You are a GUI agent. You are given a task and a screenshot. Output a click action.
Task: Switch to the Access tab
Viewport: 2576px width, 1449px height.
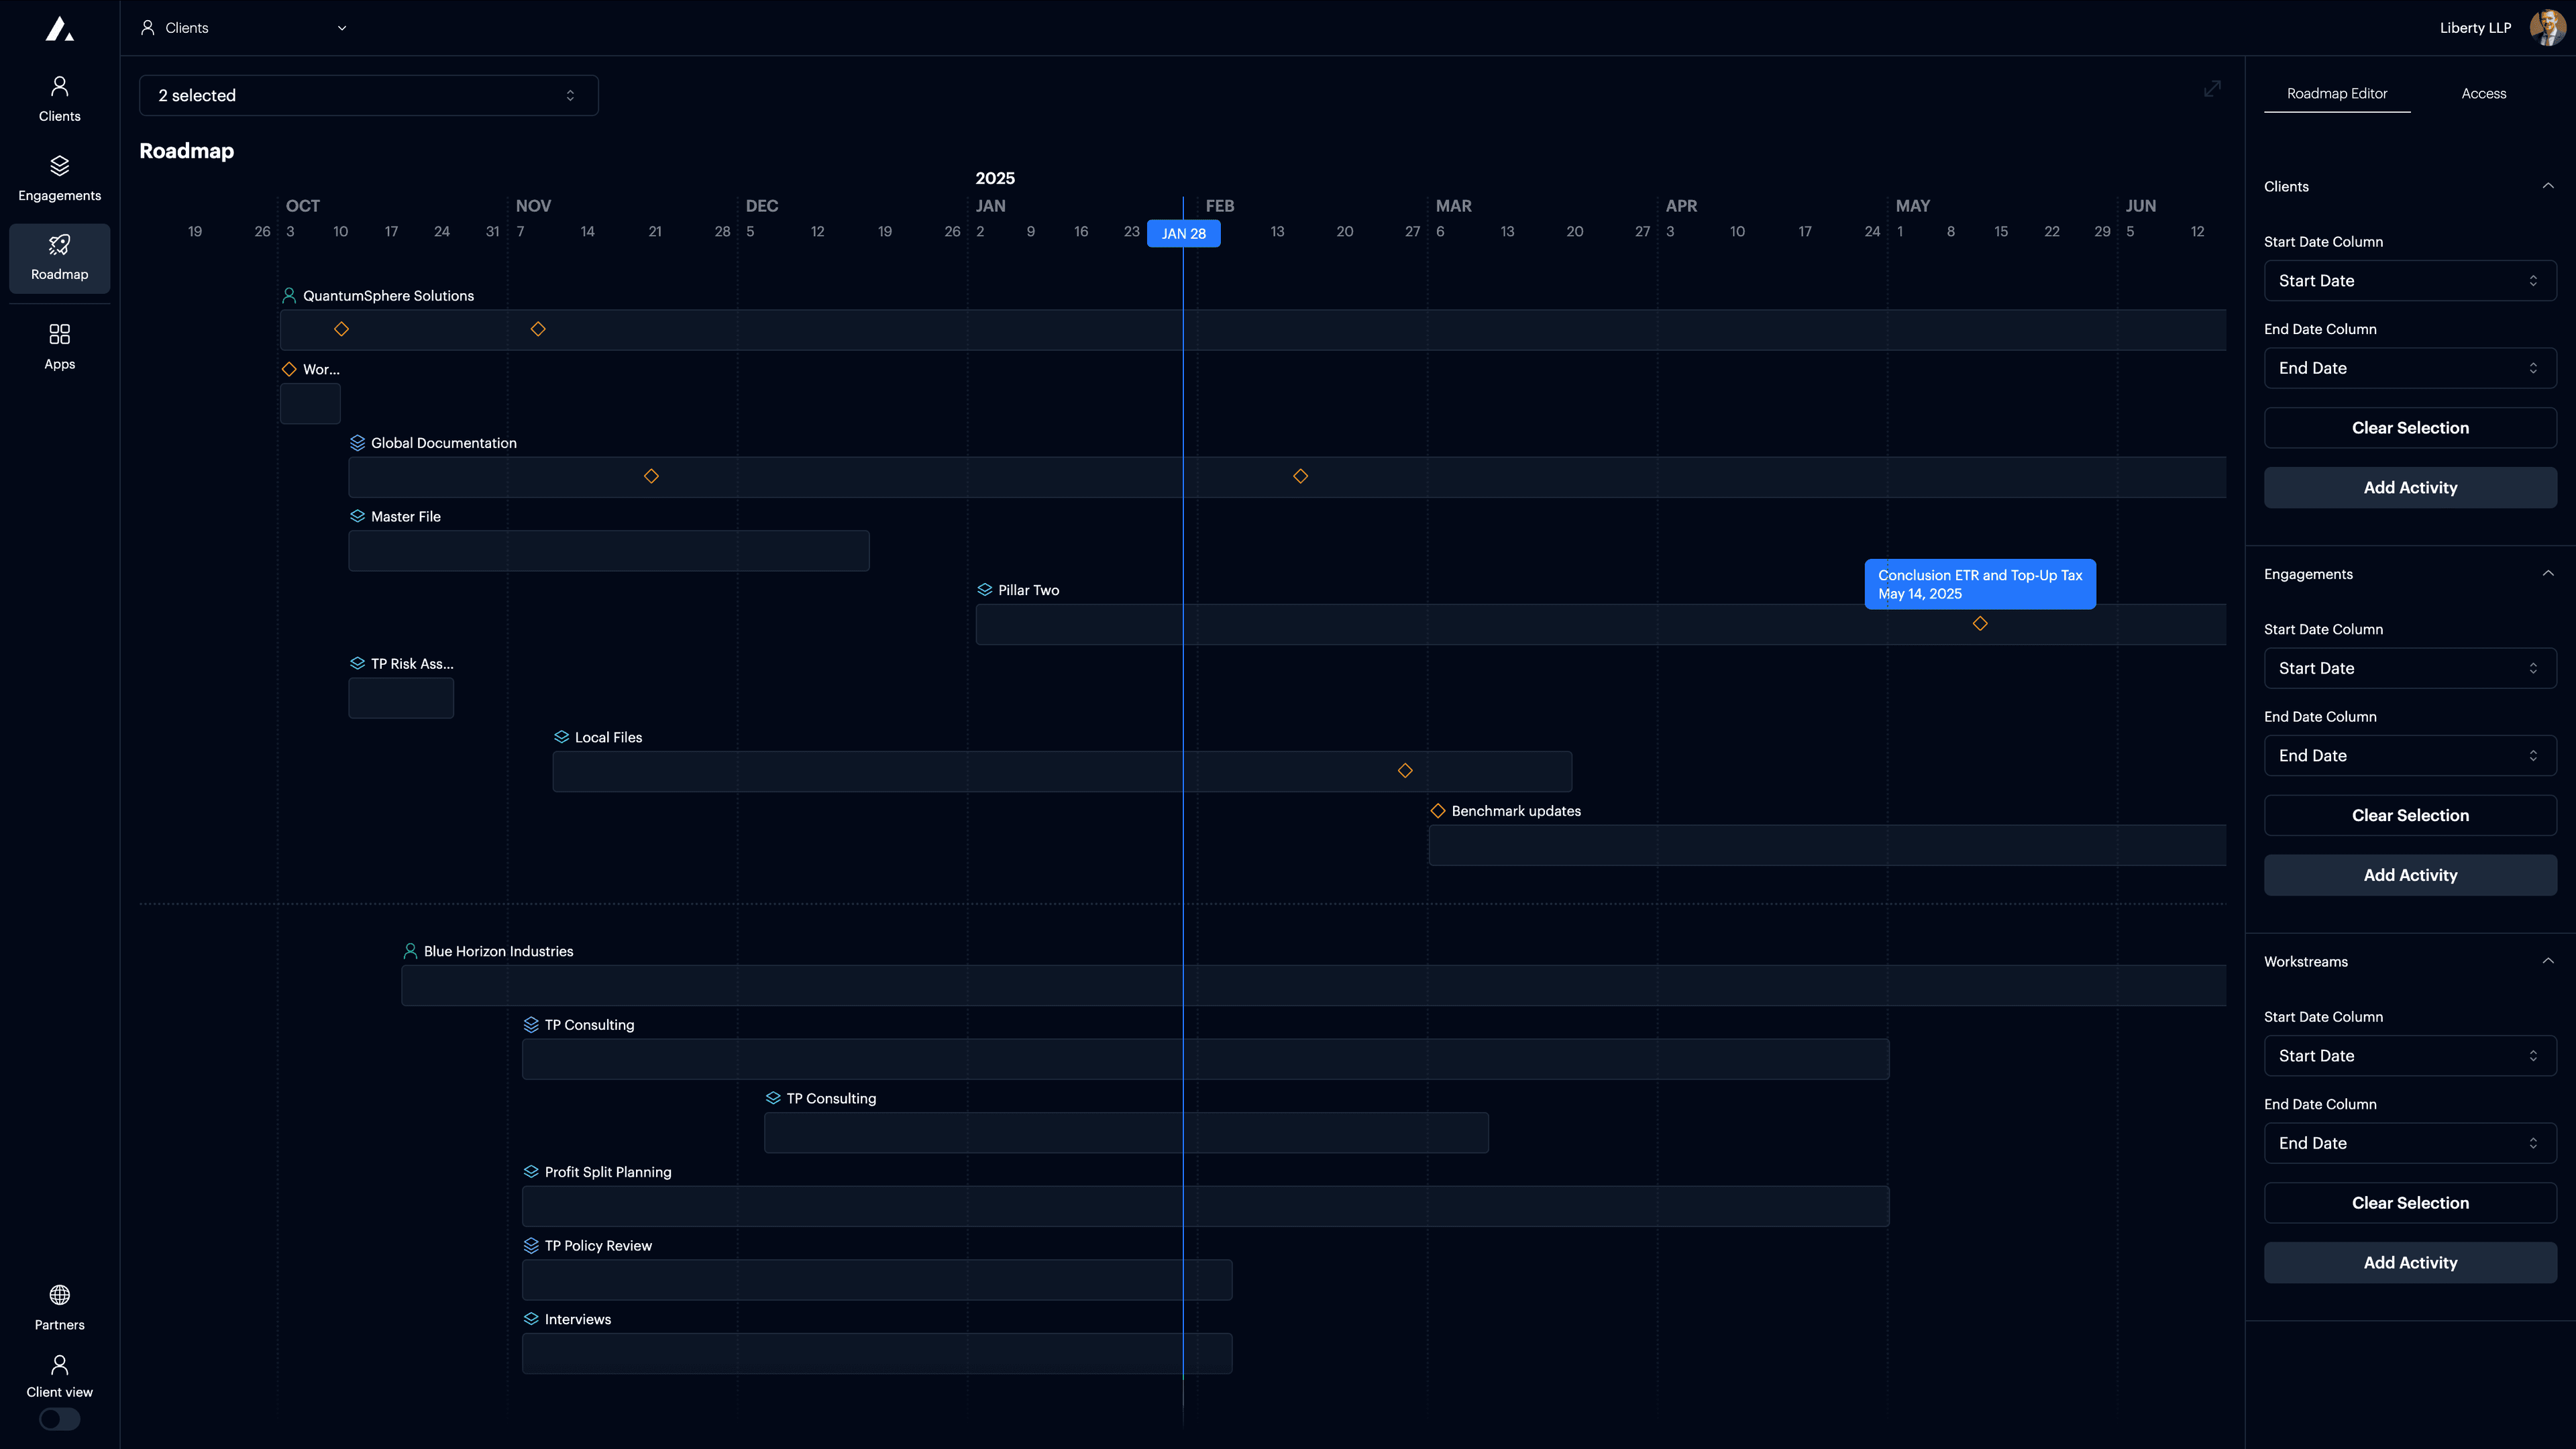2484,93
